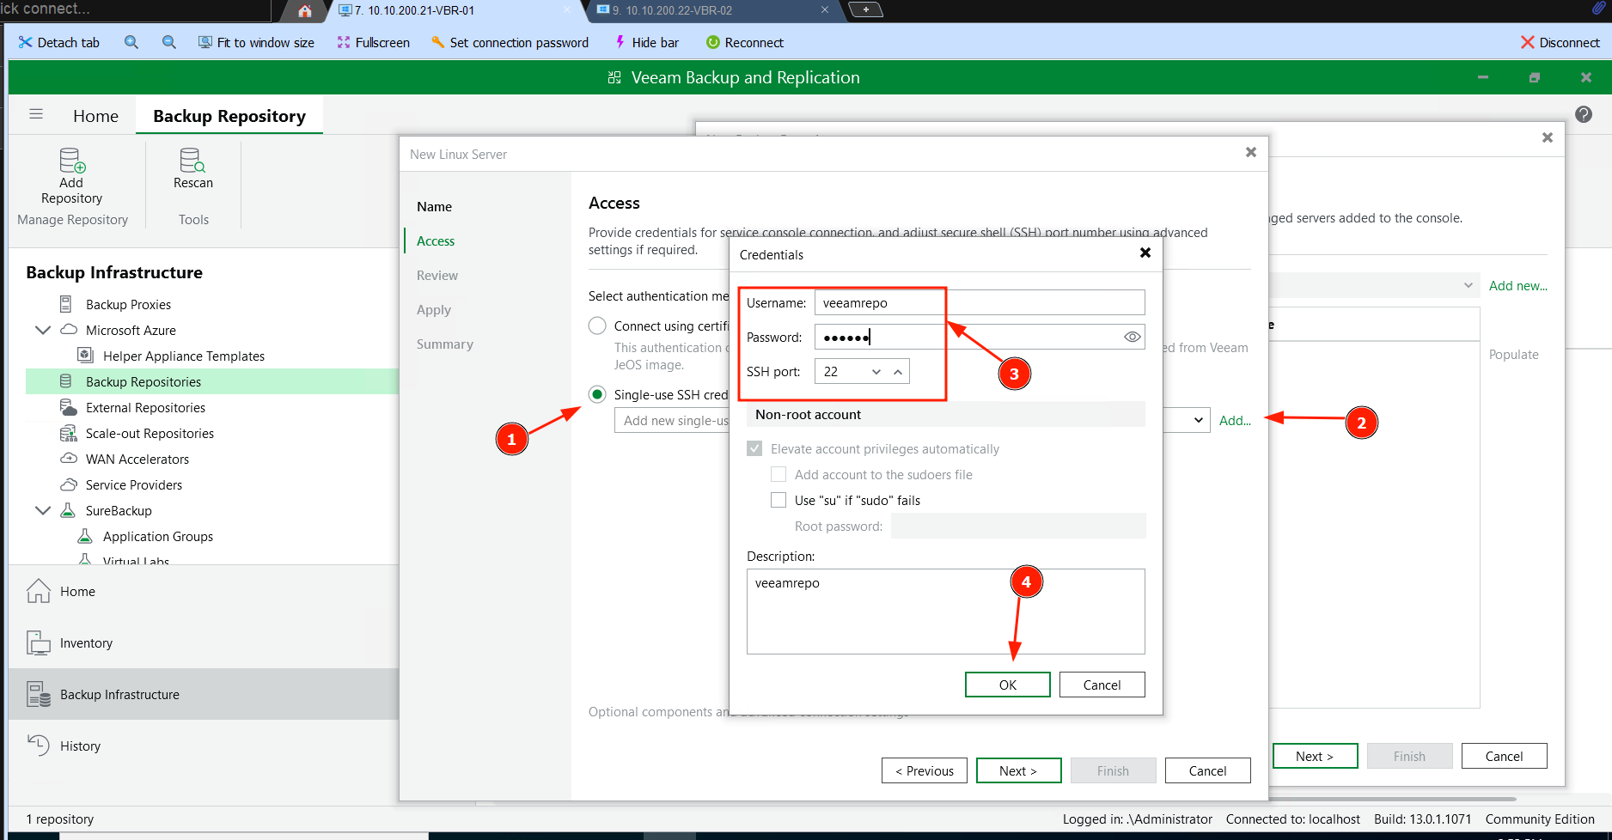Click the zoom in magnifier icon
This screenshot has height=840, width=1612.
131,42
